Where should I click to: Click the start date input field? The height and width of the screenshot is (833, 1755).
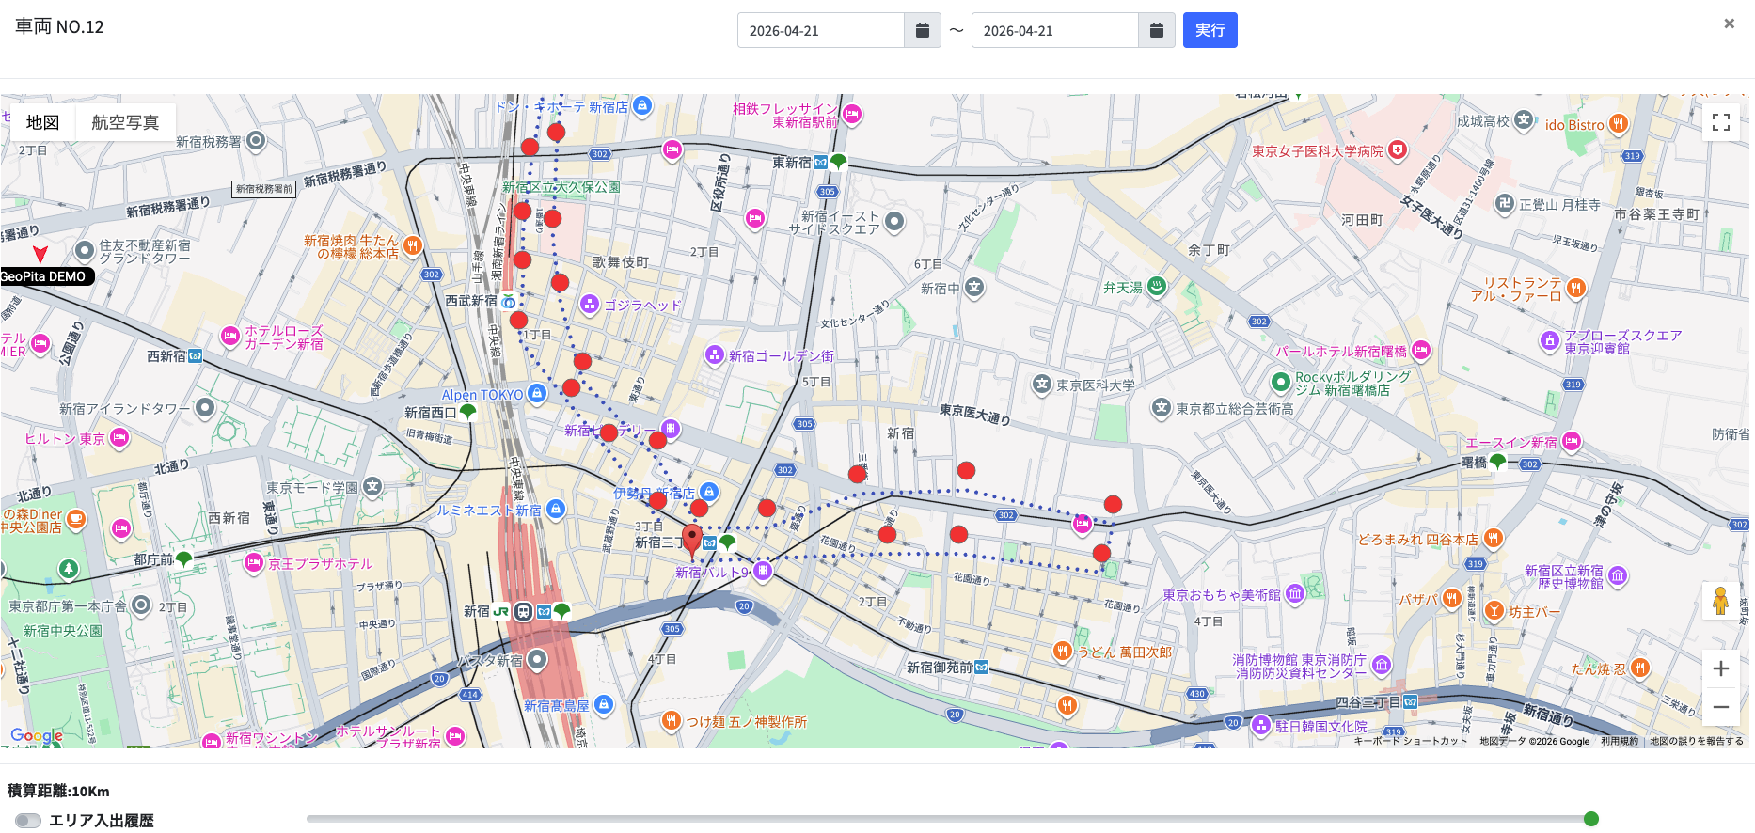820,31
